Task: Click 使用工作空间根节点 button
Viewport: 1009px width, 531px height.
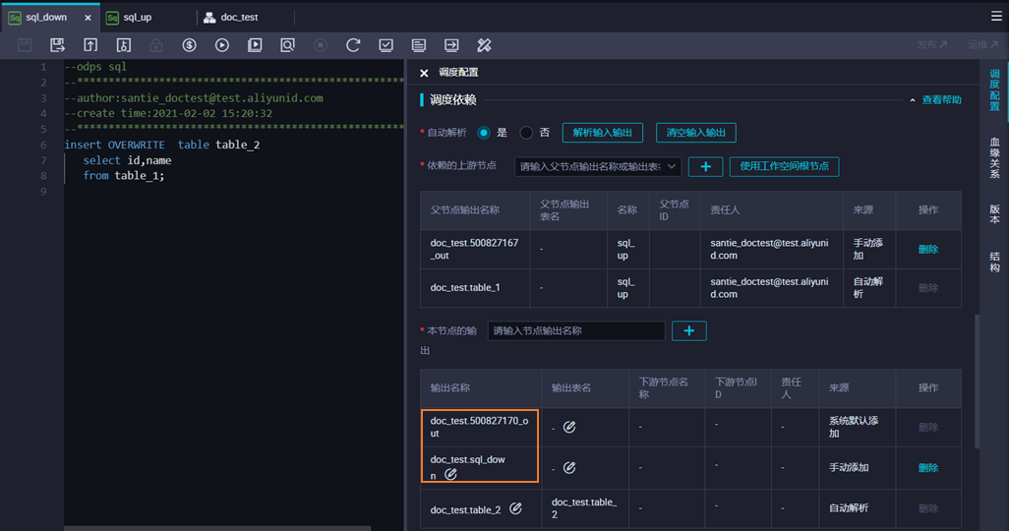Action: tap(784, 167)
